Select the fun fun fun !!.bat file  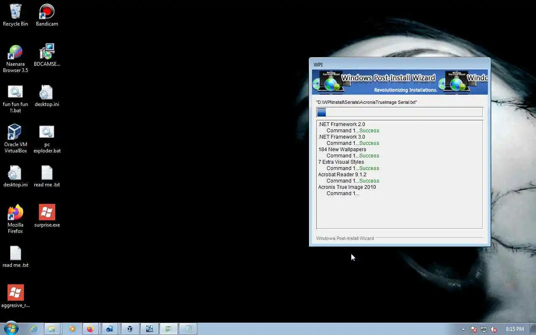pos(15,98)
